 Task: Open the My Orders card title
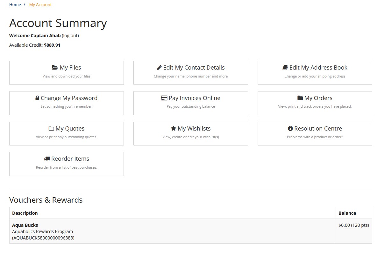tap(318, 98)
